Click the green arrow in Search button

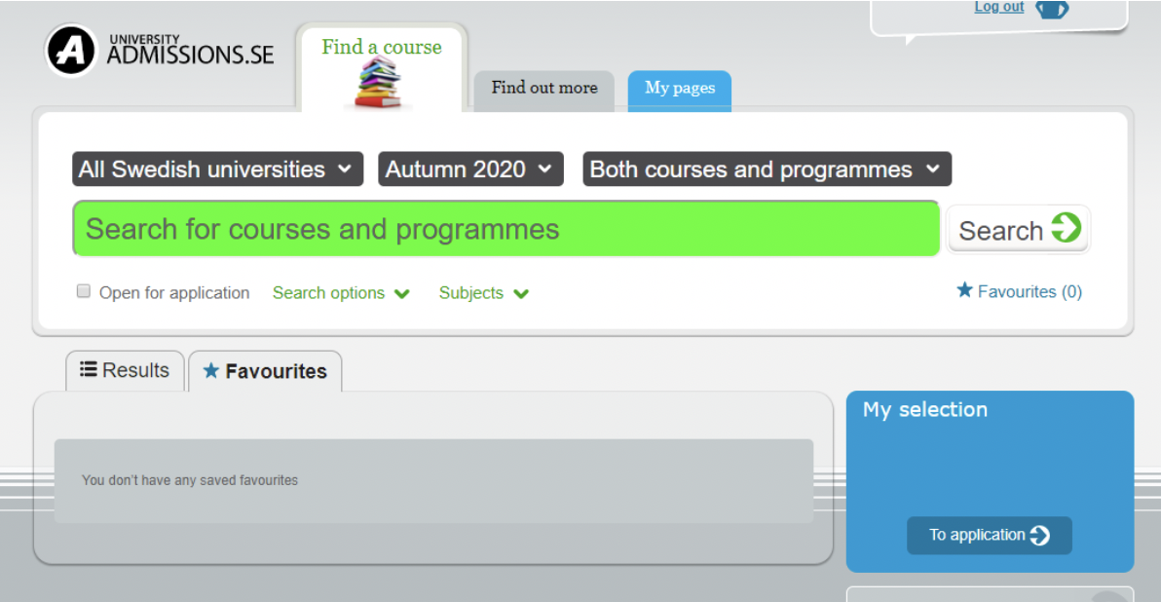1066,228
